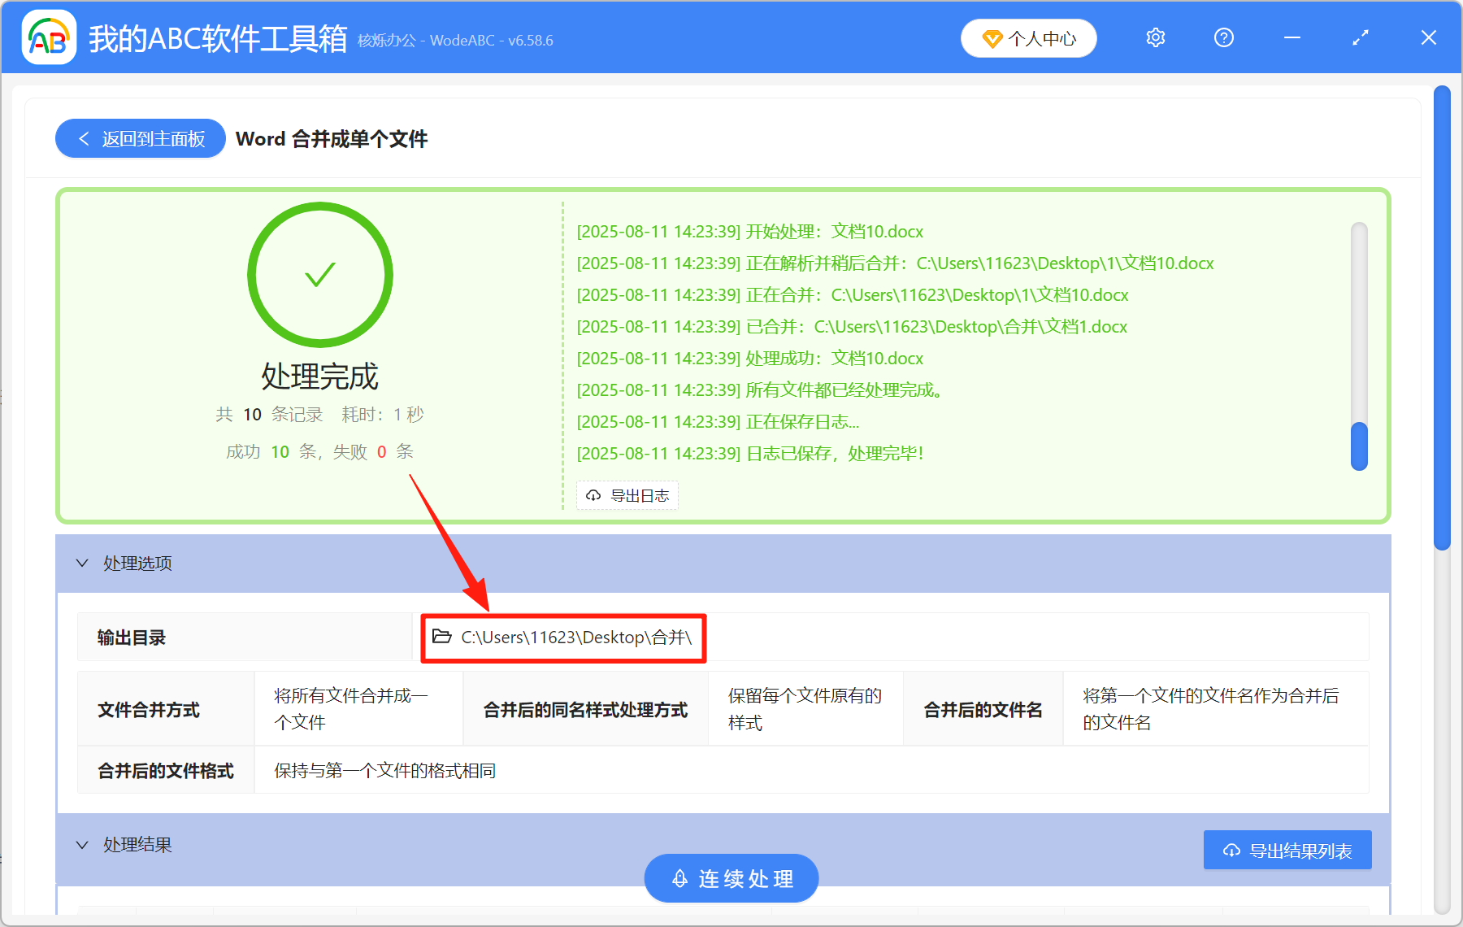The height and width of the screenshot is (927, 1463).
Task: Click the bell icon inside 连续处理 button
Action: pos(680,878)
